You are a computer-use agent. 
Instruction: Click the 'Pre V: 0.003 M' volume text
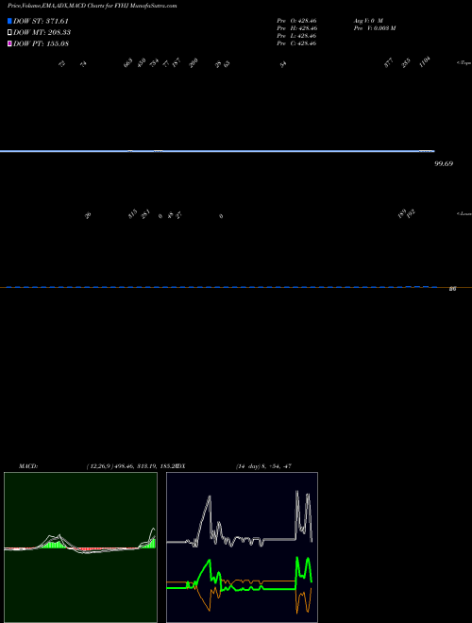(x=375, y=28)
